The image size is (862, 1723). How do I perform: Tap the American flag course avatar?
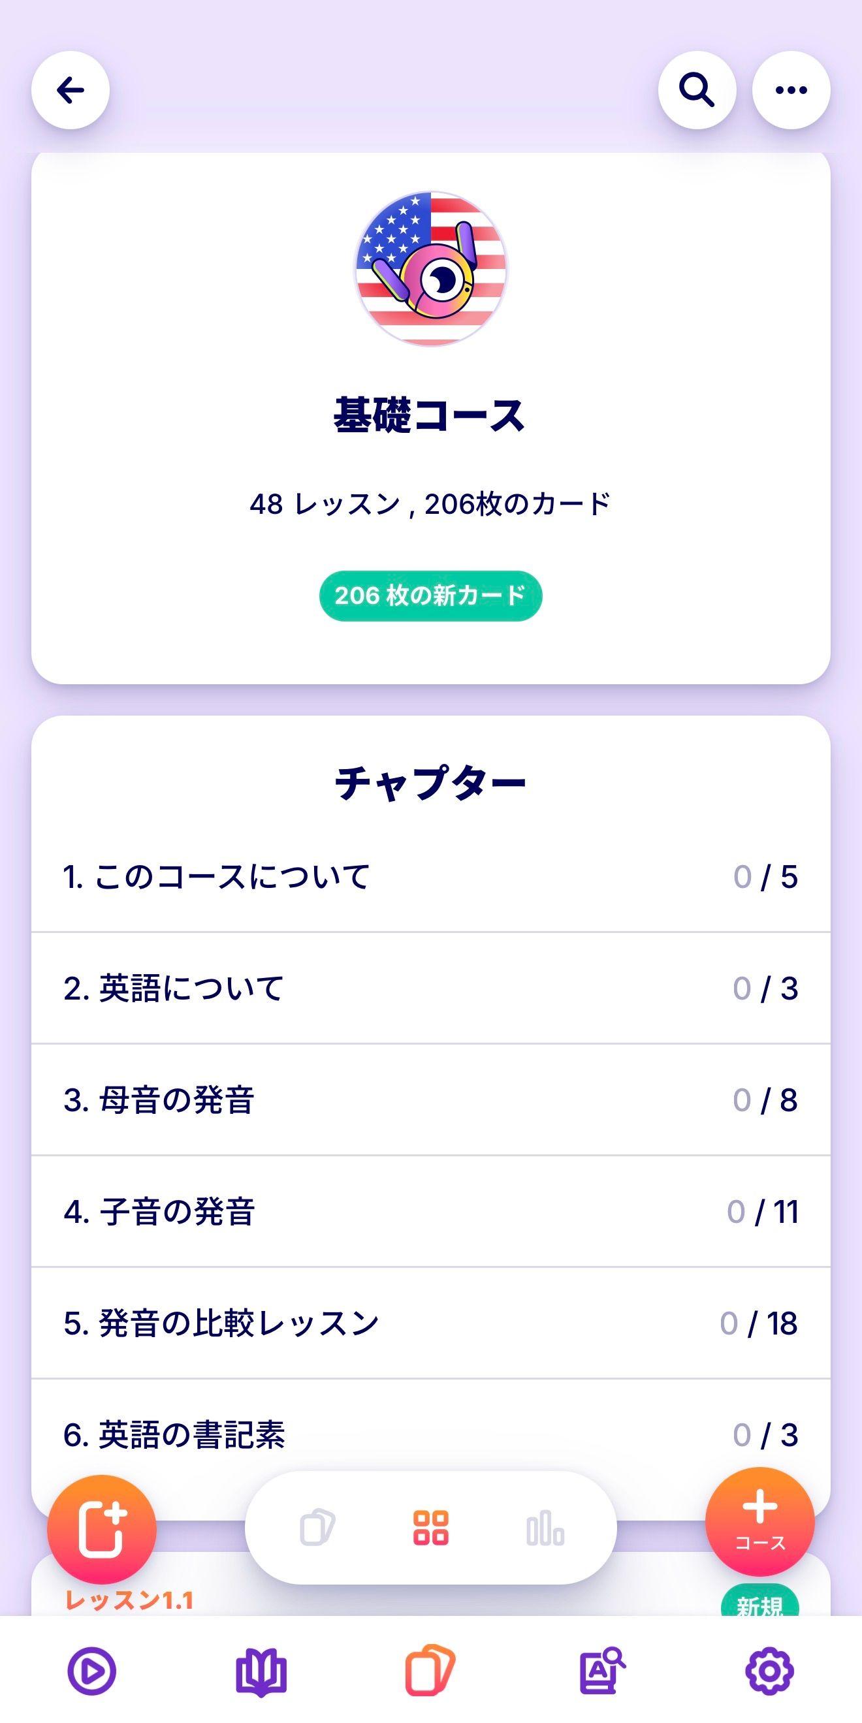pyautogui.click(x=430, y=269)
